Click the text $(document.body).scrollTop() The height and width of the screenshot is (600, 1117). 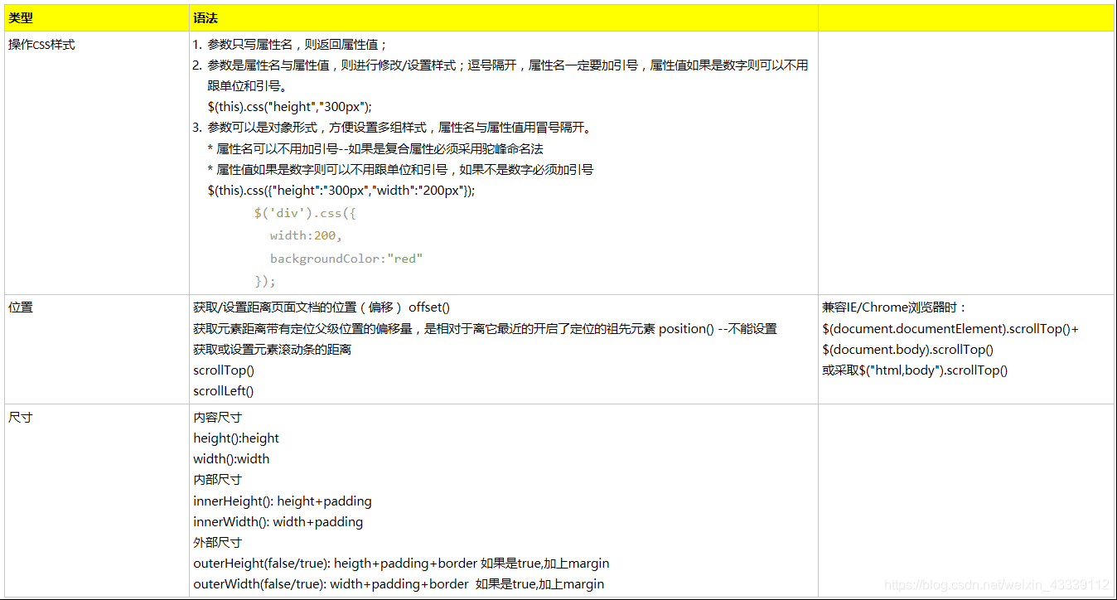[908, 350]
